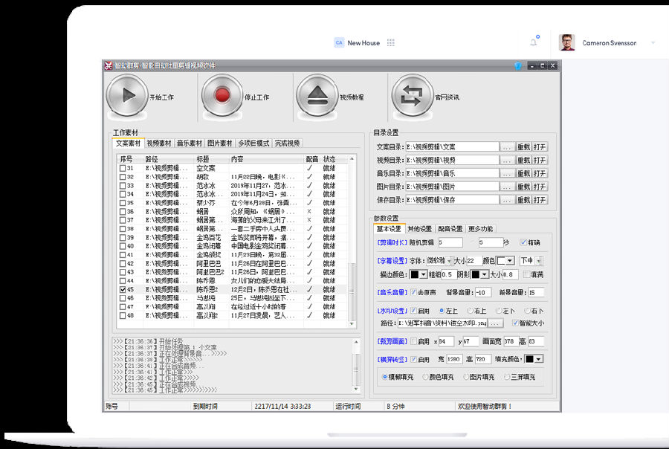Click the 背景音量 input field

[482, 292]
